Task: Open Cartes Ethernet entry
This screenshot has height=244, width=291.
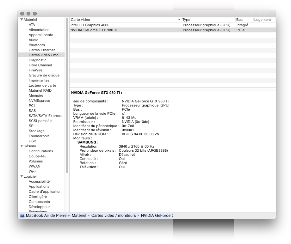Action: (42, 50)
